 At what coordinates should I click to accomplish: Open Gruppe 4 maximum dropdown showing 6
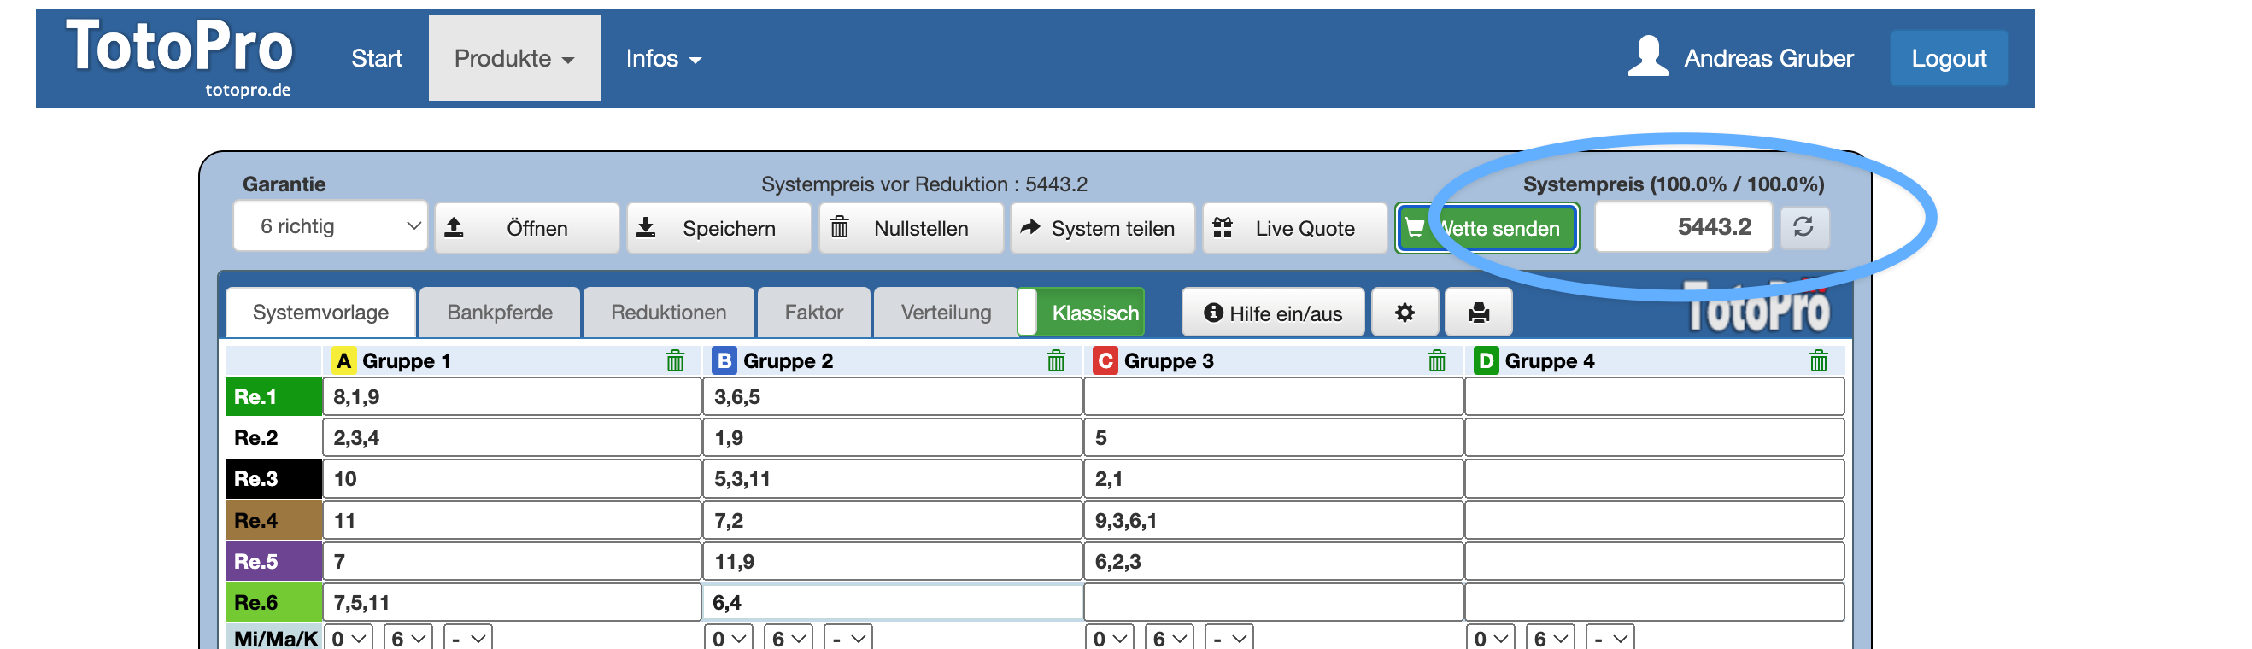[x=1551, y=638]
